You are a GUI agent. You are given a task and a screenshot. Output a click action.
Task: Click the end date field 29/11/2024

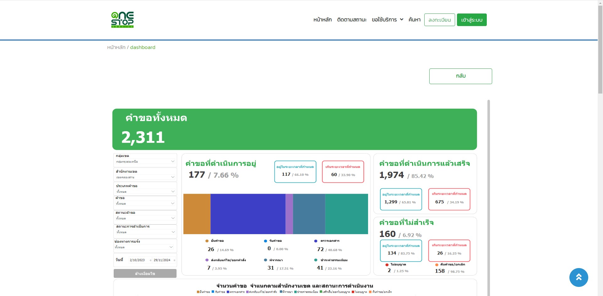(x=164, y=260)
